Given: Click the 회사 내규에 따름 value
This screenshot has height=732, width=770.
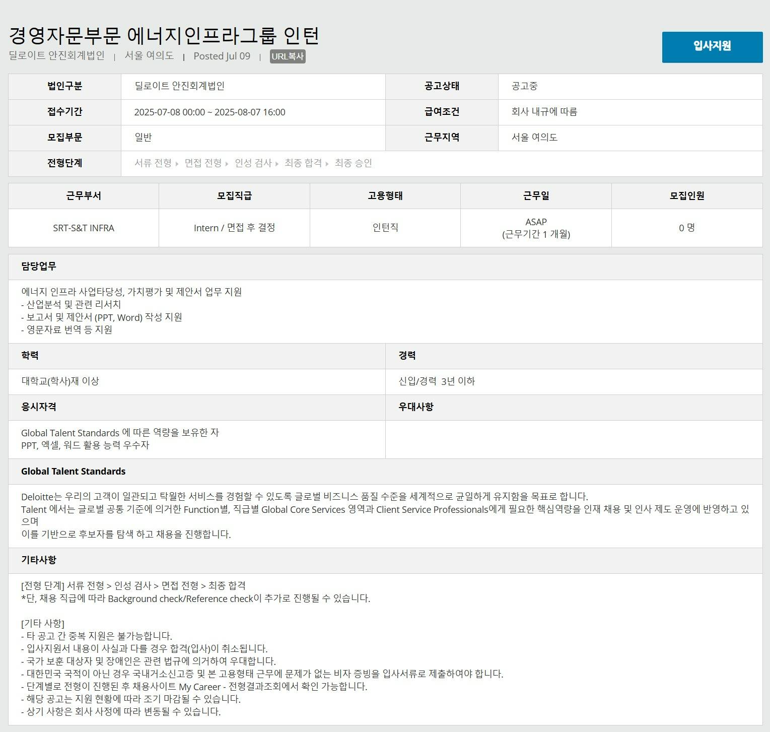Looking at the screenshot, I should [x=544, y=112].
